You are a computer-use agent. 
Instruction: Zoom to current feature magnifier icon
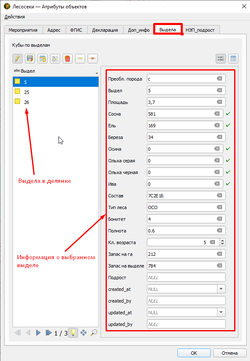point(94,333)
